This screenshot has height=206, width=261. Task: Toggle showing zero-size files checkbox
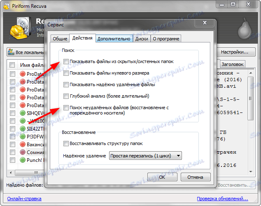[x=66, y=73]
